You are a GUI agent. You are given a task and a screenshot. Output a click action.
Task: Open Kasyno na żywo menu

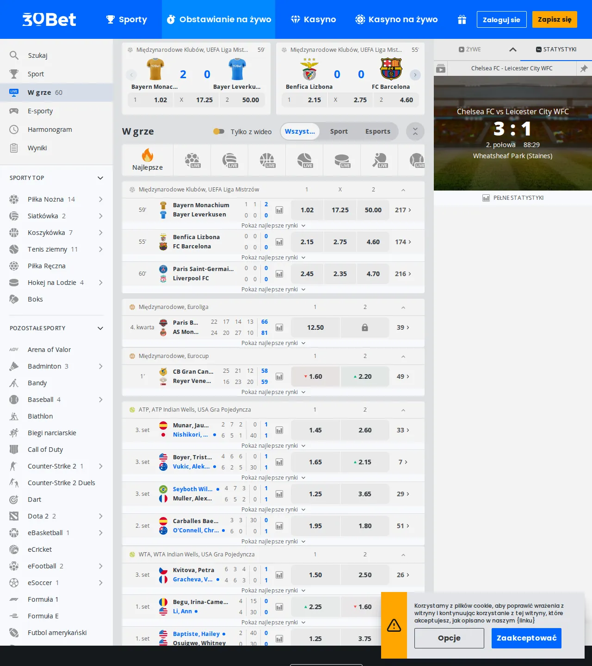396,19
